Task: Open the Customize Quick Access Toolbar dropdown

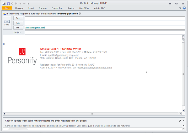Action: [x=29, y=4]
